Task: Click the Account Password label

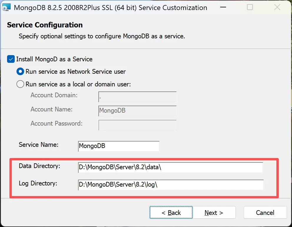Action: [x=57, y=124]
